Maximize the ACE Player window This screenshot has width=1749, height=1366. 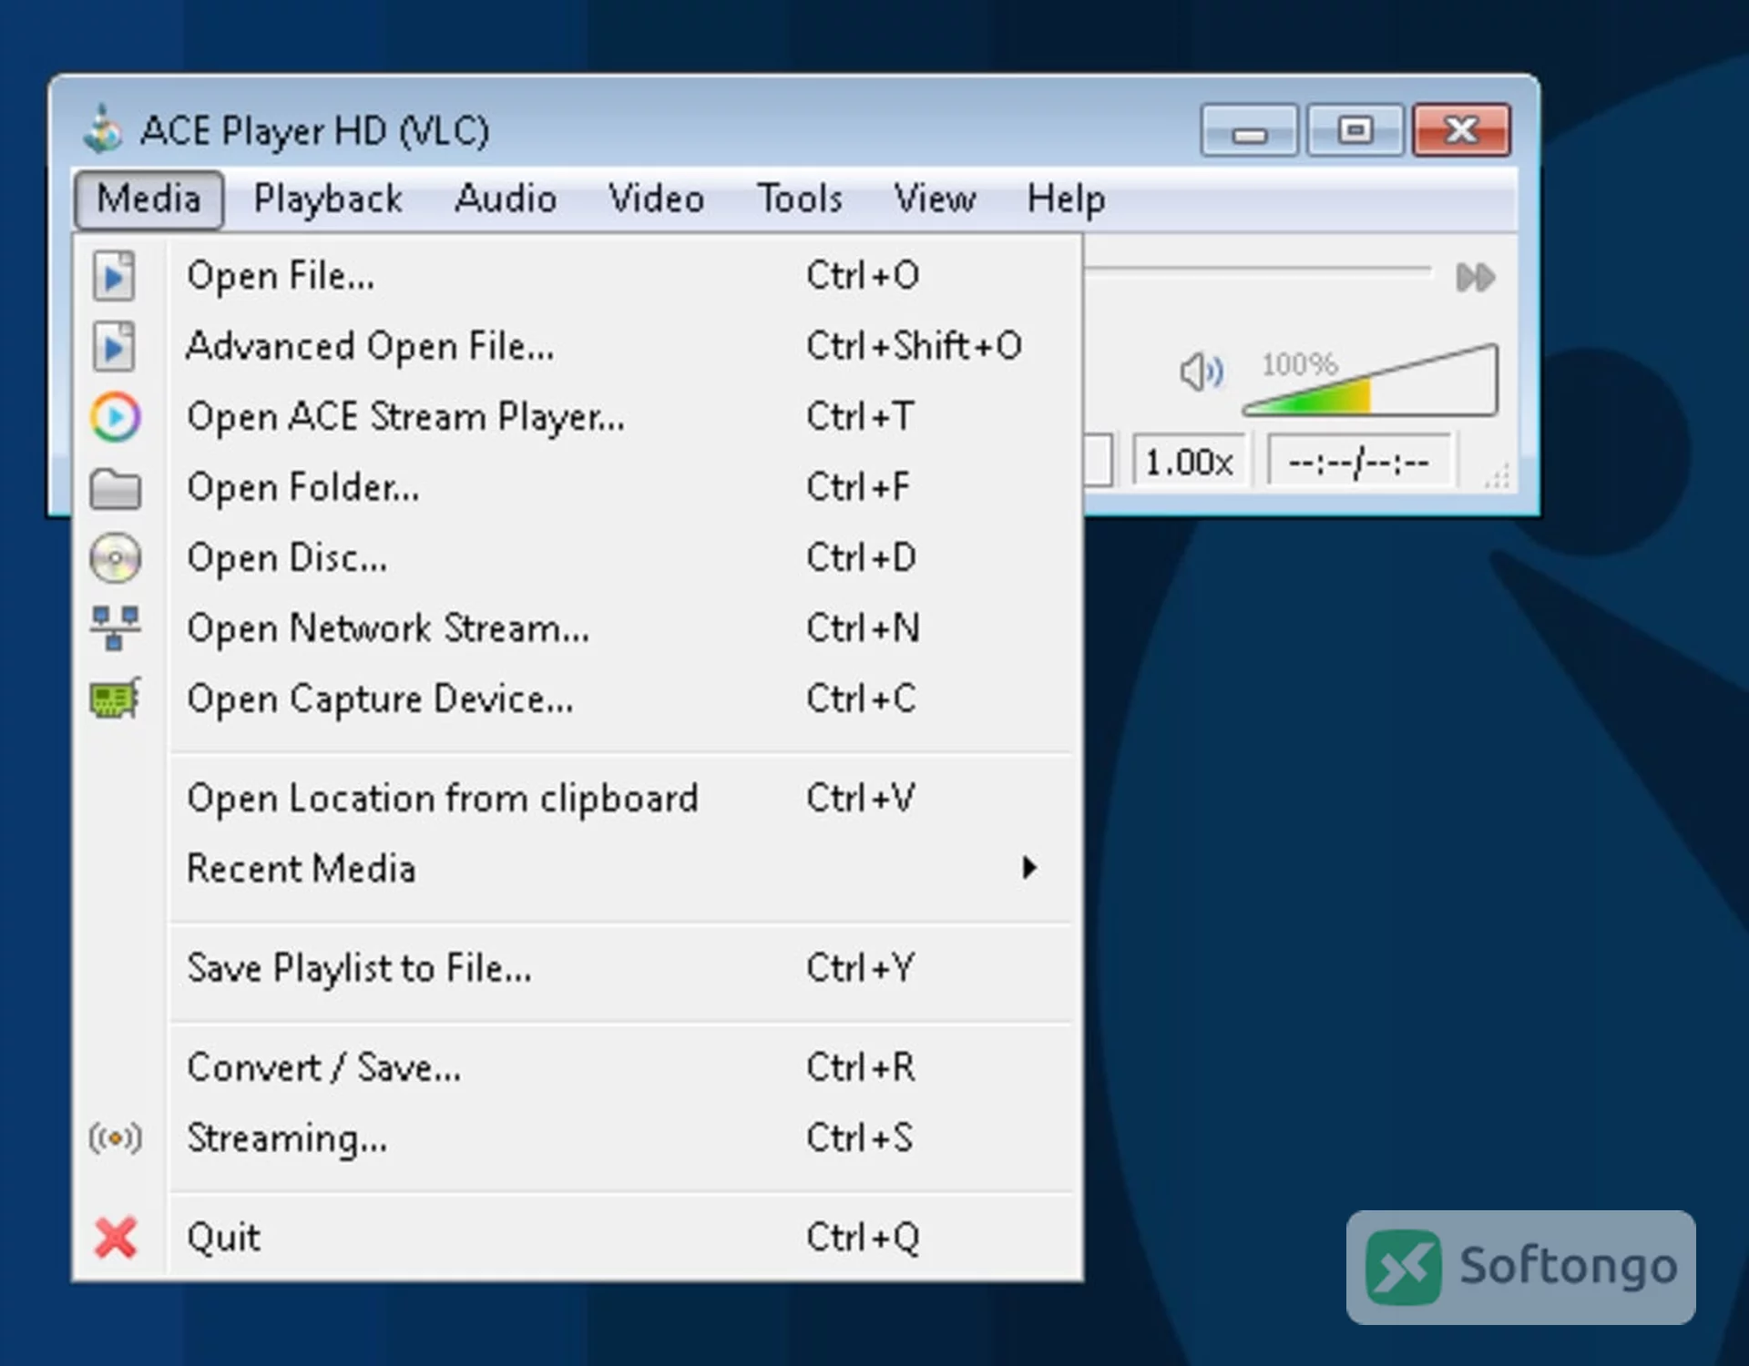1355,131
